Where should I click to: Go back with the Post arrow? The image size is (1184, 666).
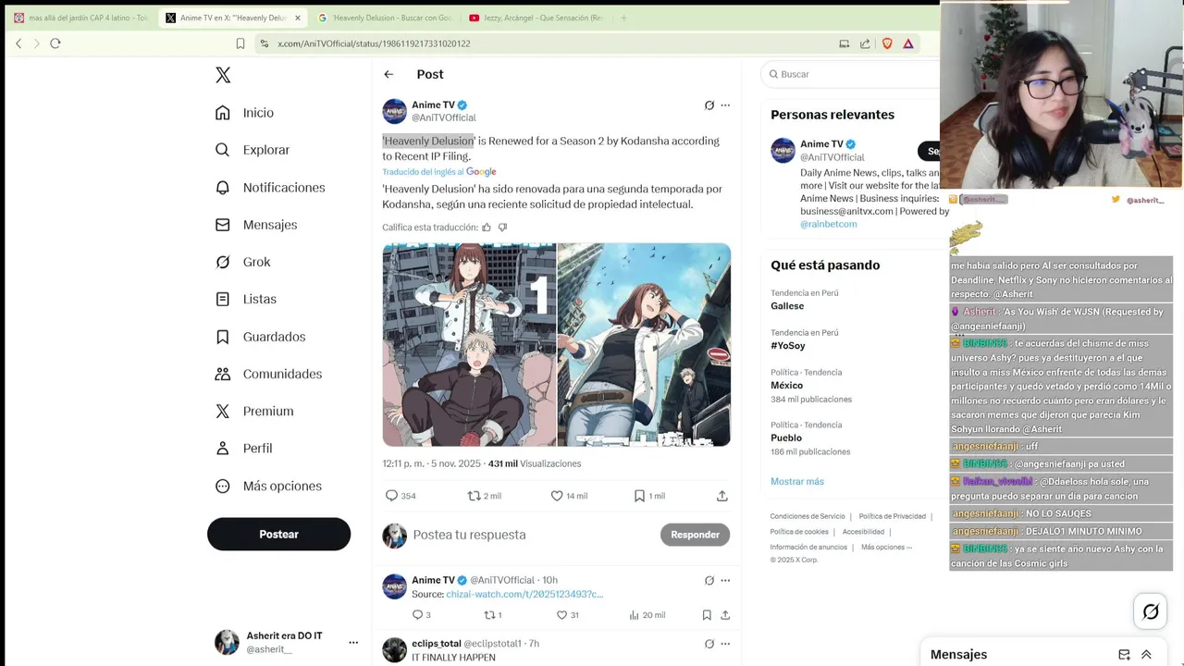click(x=388, y=74)
